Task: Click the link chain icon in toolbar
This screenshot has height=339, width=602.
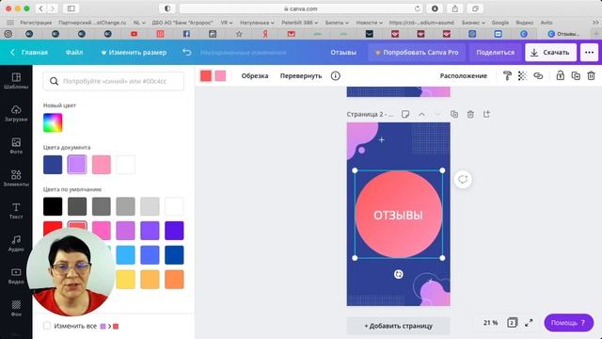Action: tap(538, 75)
